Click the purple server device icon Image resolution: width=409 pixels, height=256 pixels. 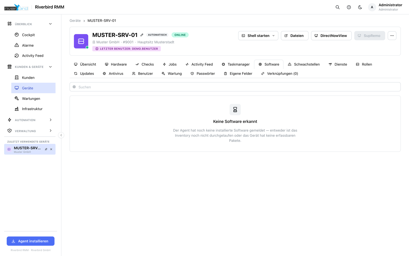[81, 41]
